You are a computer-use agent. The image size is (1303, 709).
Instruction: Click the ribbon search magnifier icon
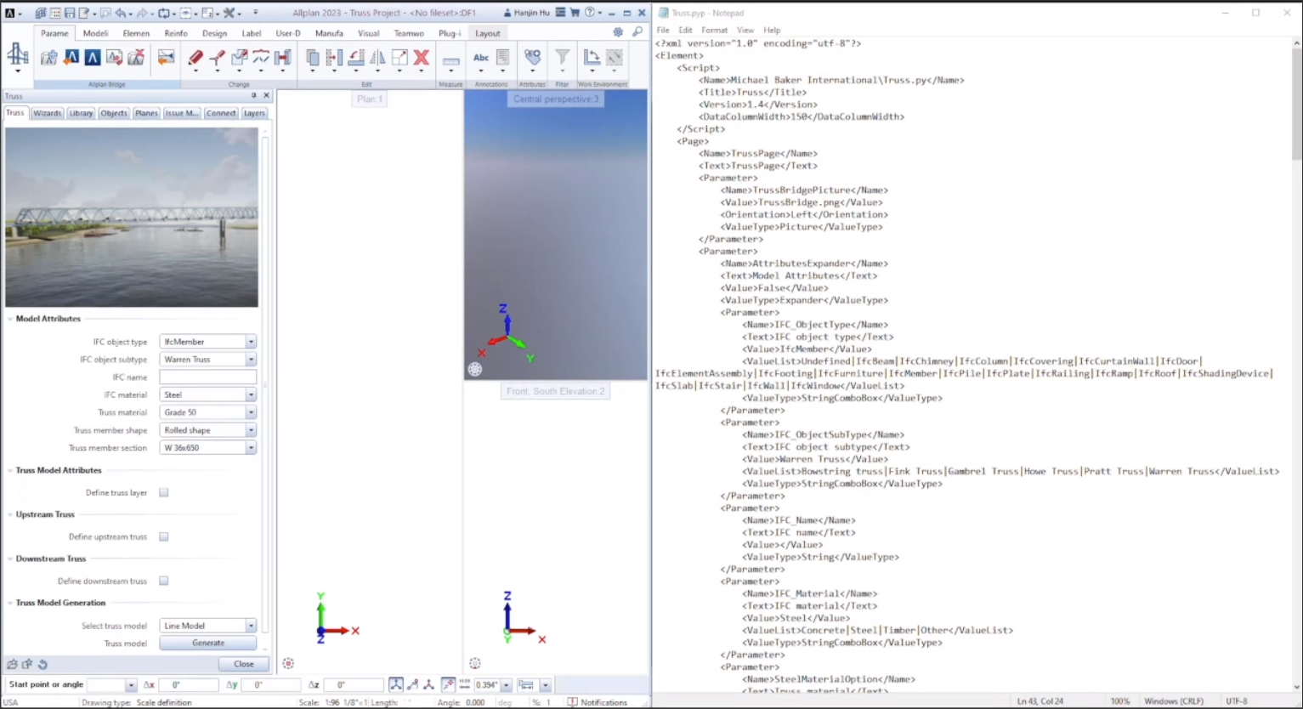(x=637, y=32)
